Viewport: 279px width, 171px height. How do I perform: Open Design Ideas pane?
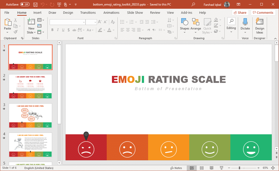click(x=260, y=26)
